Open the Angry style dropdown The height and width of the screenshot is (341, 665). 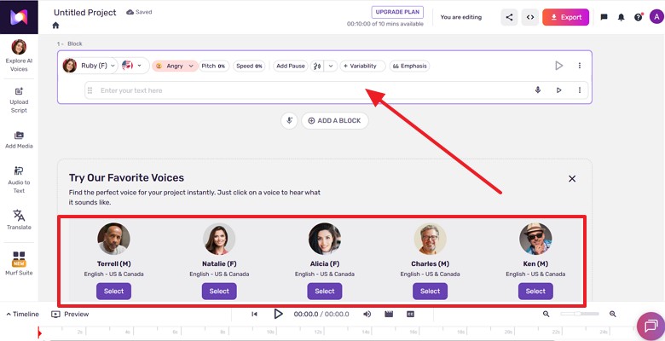coord(175,66)
